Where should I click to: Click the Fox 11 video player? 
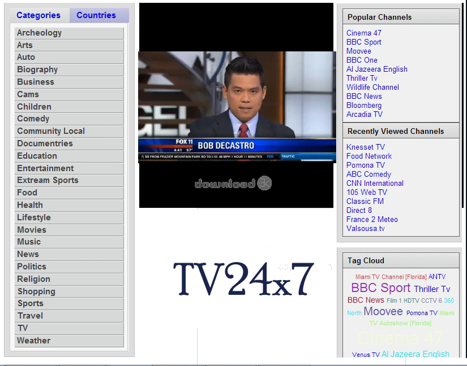[237, 107]
